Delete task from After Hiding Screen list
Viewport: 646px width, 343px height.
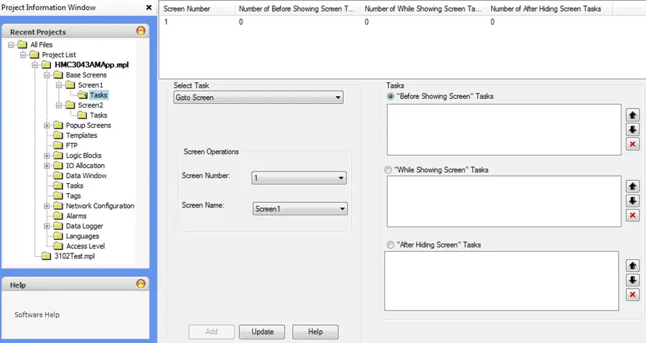pyautogui.click(x=632, y=295)
